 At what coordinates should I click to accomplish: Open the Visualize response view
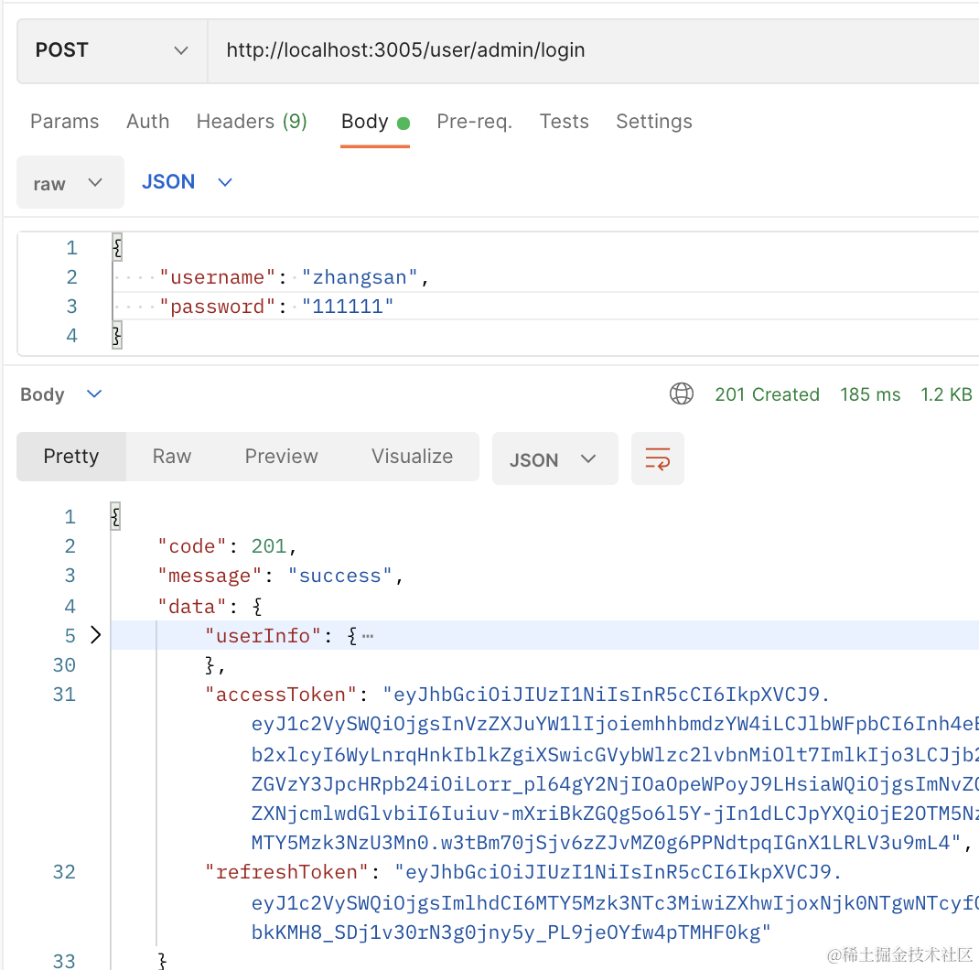[x=412, y=457]
